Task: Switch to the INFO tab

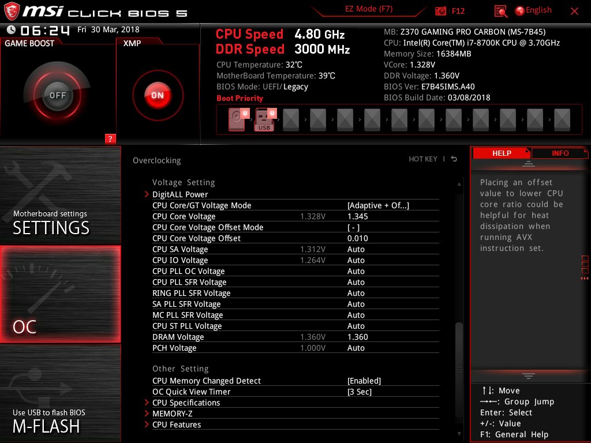Action: click(560, 153)
